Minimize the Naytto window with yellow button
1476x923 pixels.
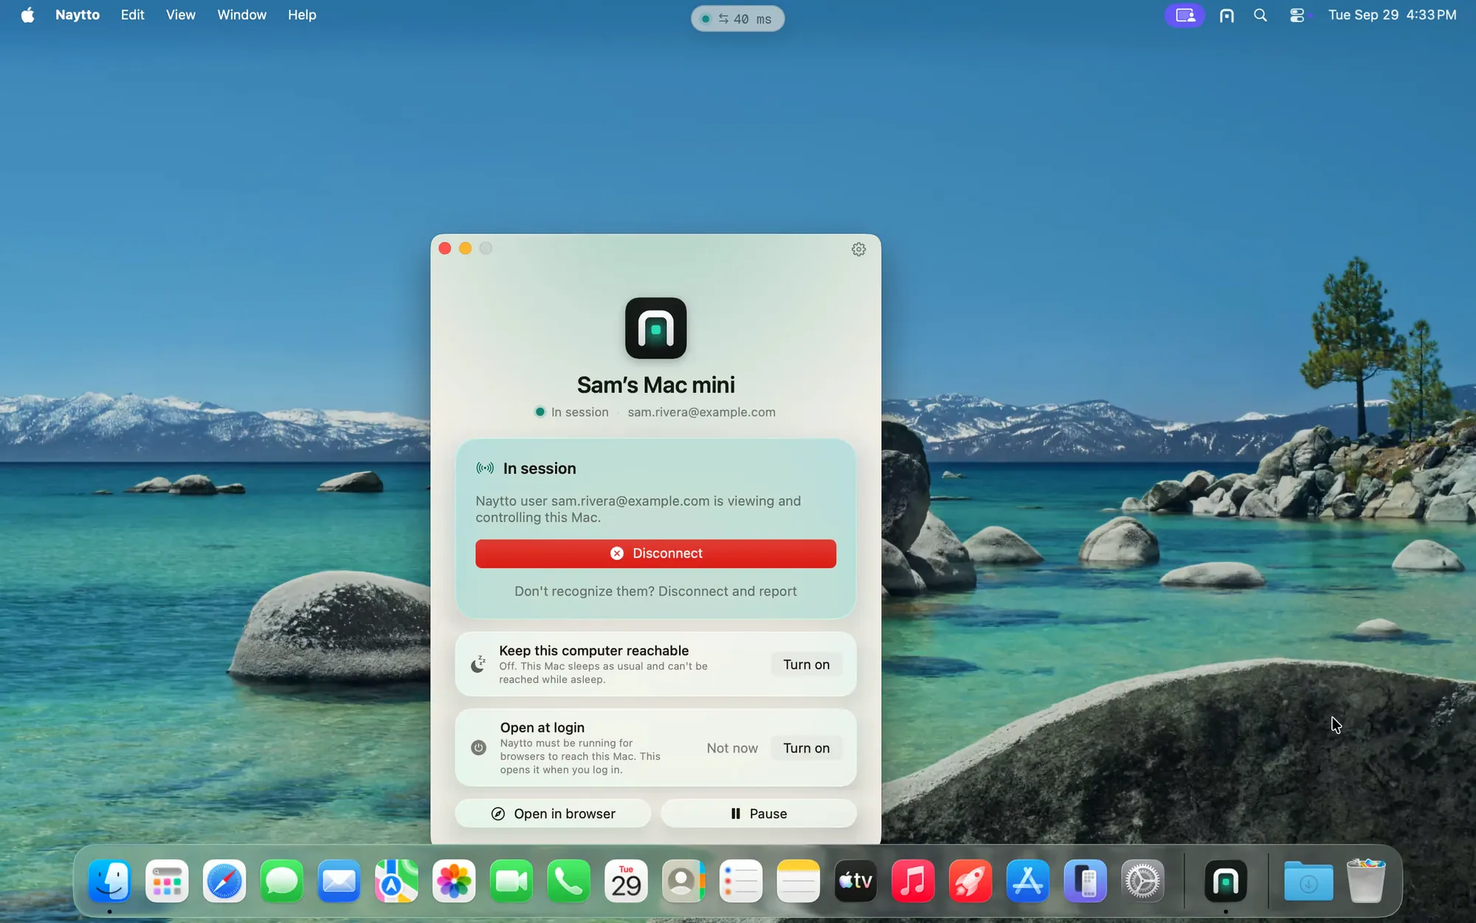[465, 249]
